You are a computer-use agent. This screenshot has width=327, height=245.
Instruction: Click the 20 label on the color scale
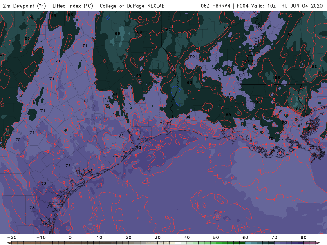coord(128,238)
